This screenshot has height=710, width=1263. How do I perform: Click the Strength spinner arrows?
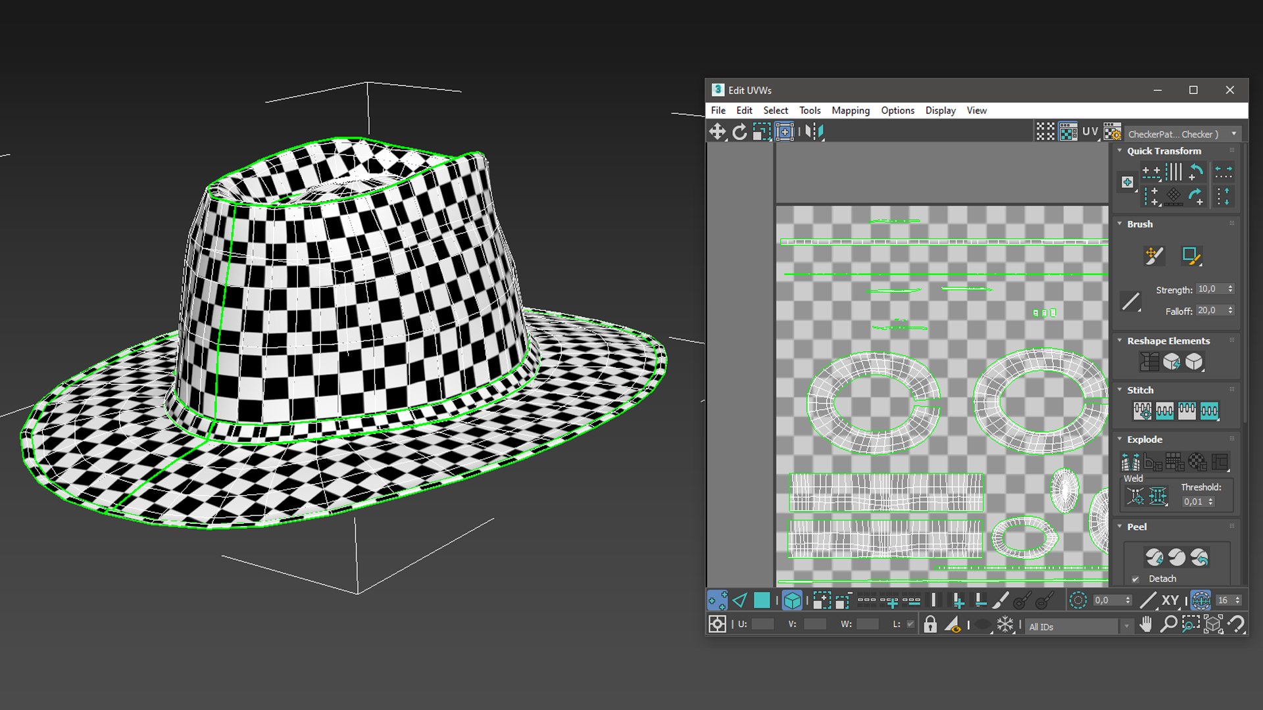click(1230, 289)
